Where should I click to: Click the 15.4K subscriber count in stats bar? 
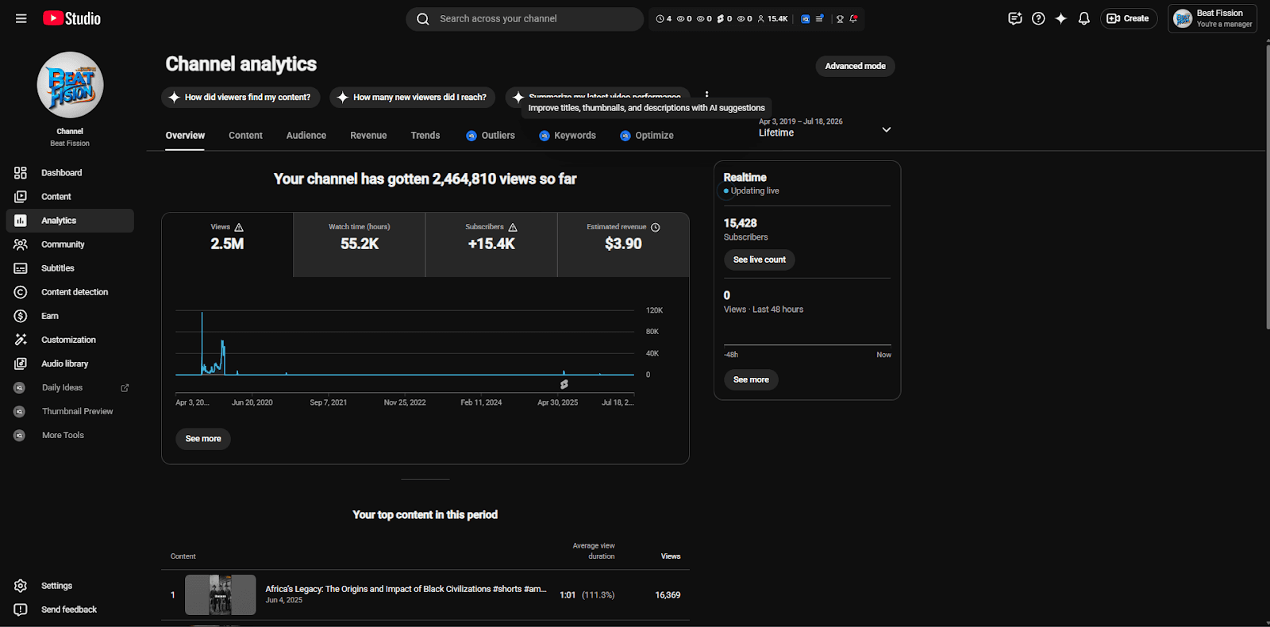(772, 18)
